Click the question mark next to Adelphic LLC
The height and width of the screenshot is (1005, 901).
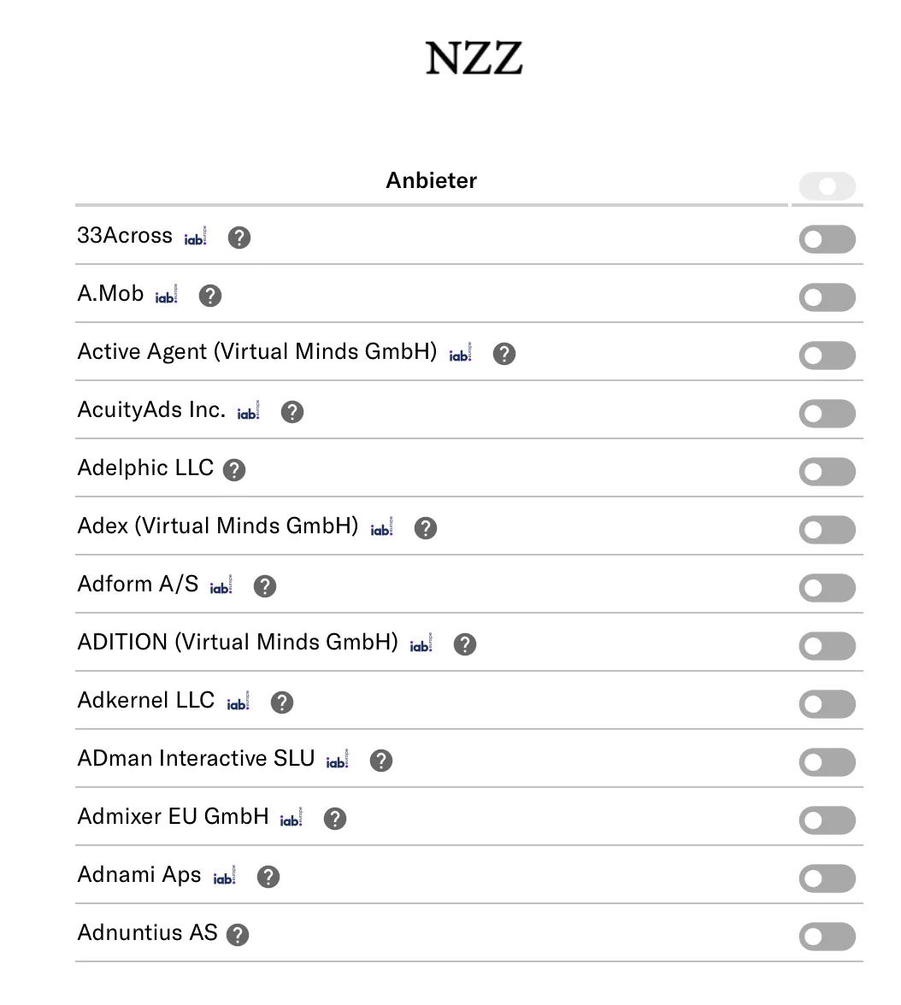pyautogui.click(x=233, y=469)
